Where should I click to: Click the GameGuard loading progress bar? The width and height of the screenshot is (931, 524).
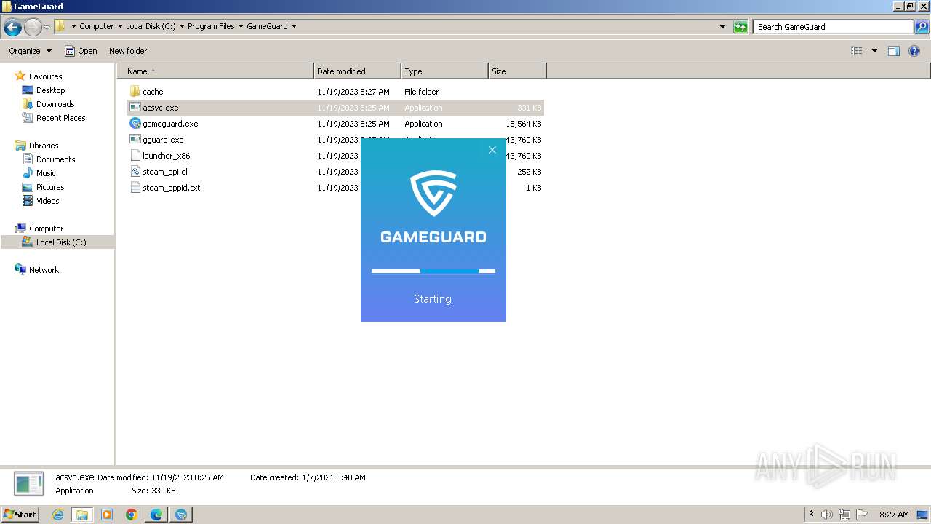tap(433, 271)
